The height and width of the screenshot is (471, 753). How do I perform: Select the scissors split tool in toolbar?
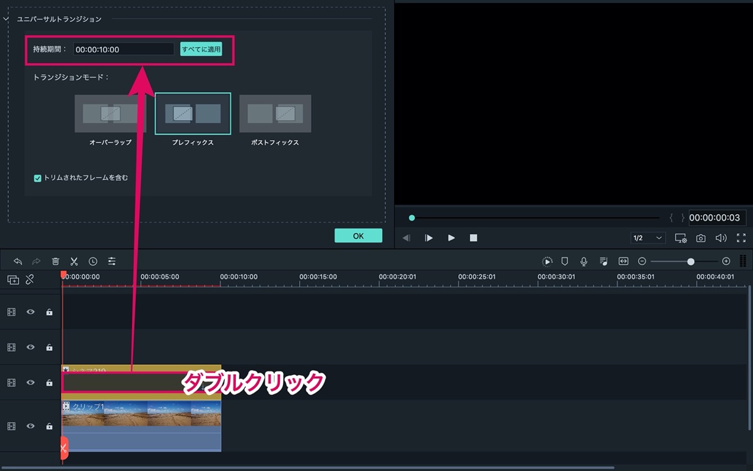[x=74, y=261]
